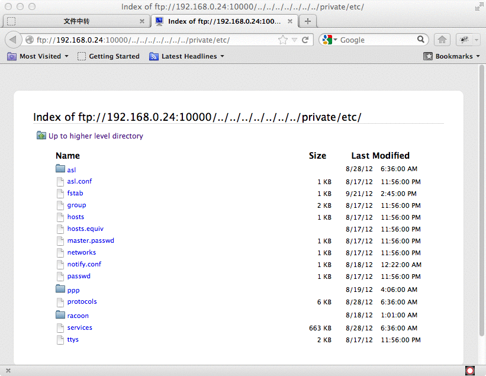
Task: Click the status bar add-on icon
Action: (470, 371)
